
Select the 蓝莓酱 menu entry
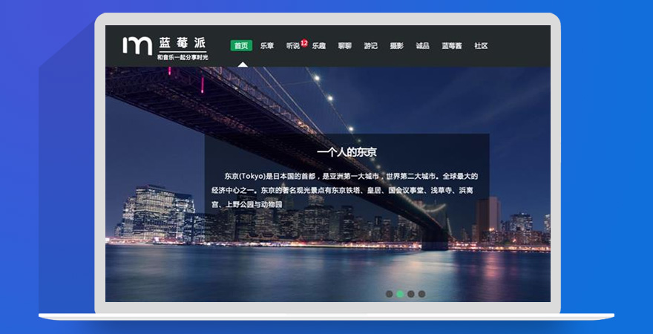[452, 46]
